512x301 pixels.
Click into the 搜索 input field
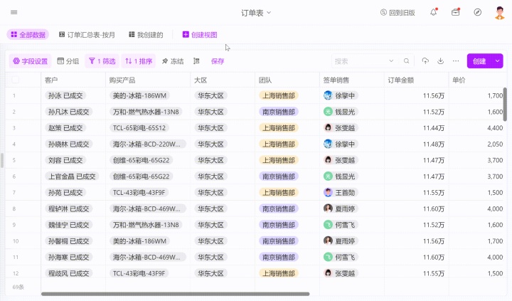pyautogui.click(x=359, y=61)
